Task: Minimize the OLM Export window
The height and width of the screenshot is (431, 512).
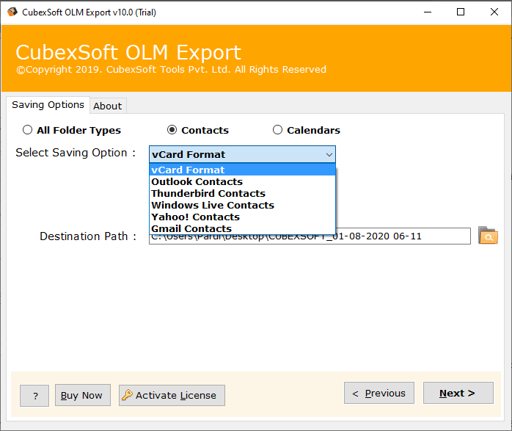Action: 428,12
